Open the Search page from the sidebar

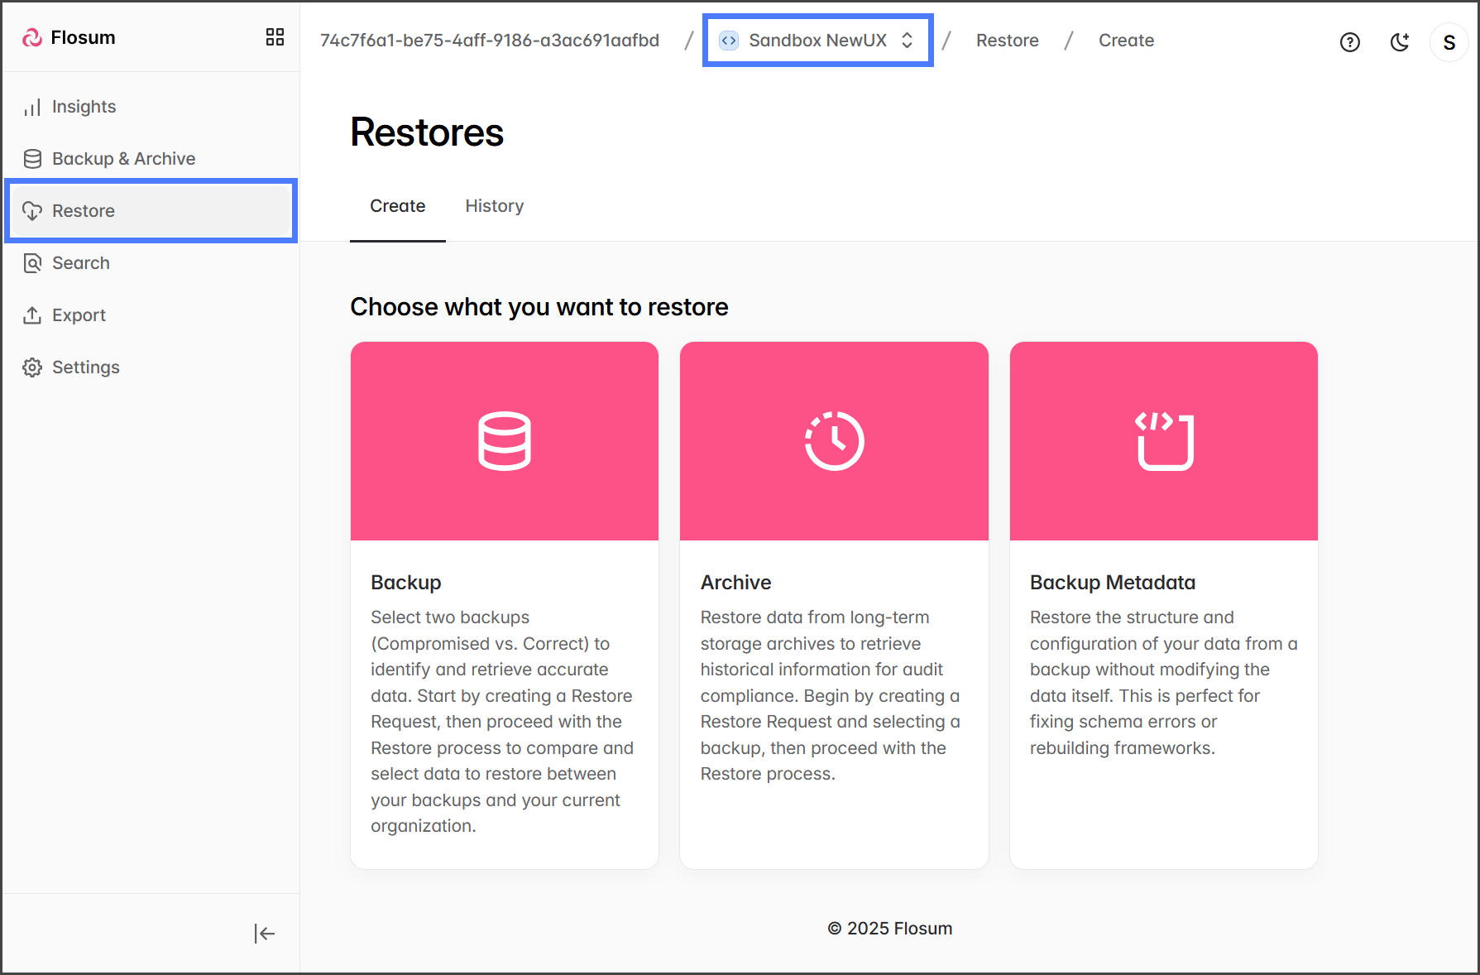click(80, 263)
